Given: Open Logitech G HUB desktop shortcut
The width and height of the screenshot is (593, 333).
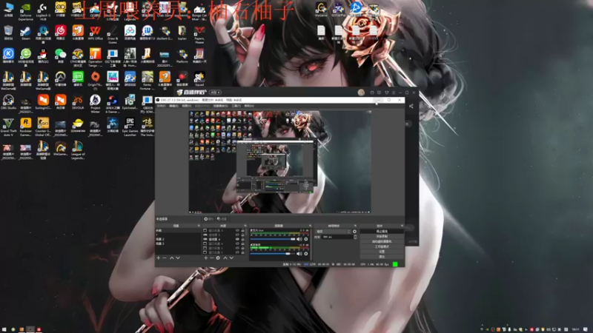Looking at the screenshot, I should tap(43, 11).
